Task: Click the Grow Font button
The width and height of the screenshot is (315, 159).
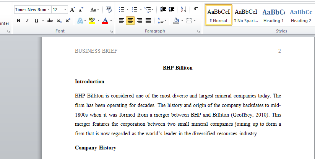Action: click(73, 10)
